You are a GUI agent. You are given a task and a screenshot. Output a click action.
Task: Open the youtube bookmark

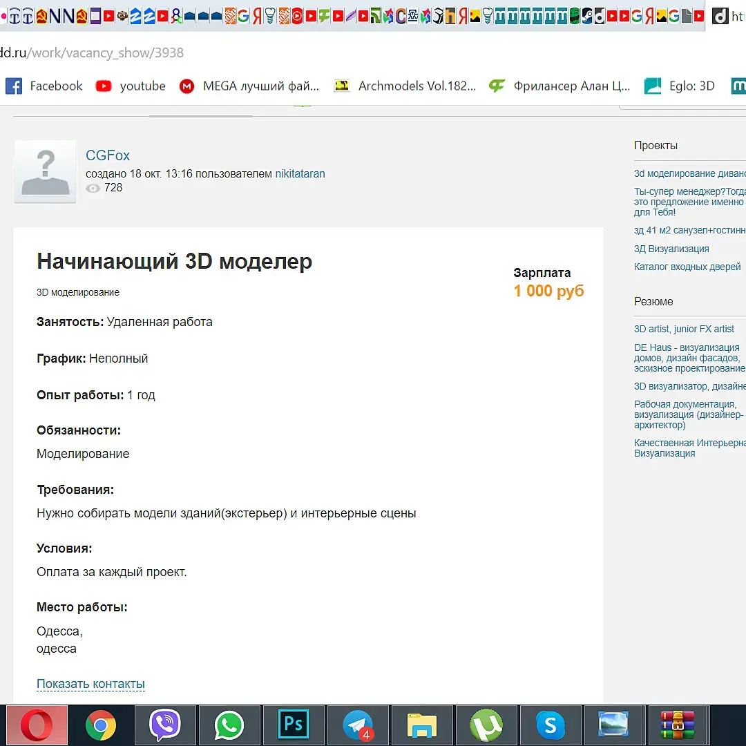(131, 86)
